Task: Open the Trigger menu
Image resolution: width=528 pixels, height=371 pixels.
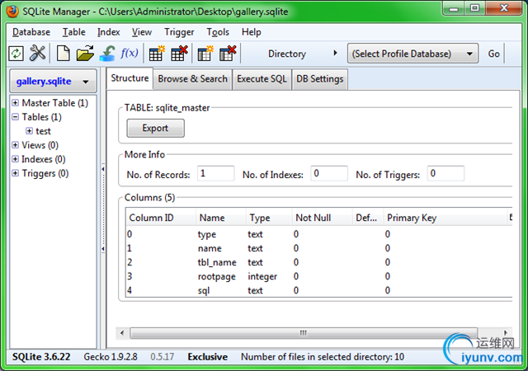Action: (179, 32)
